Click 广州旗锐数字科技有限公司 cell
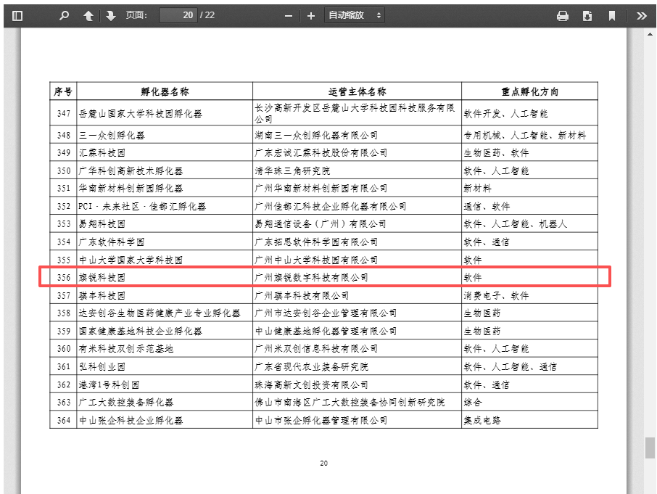 pyautogui.click(x=357, y=277)
